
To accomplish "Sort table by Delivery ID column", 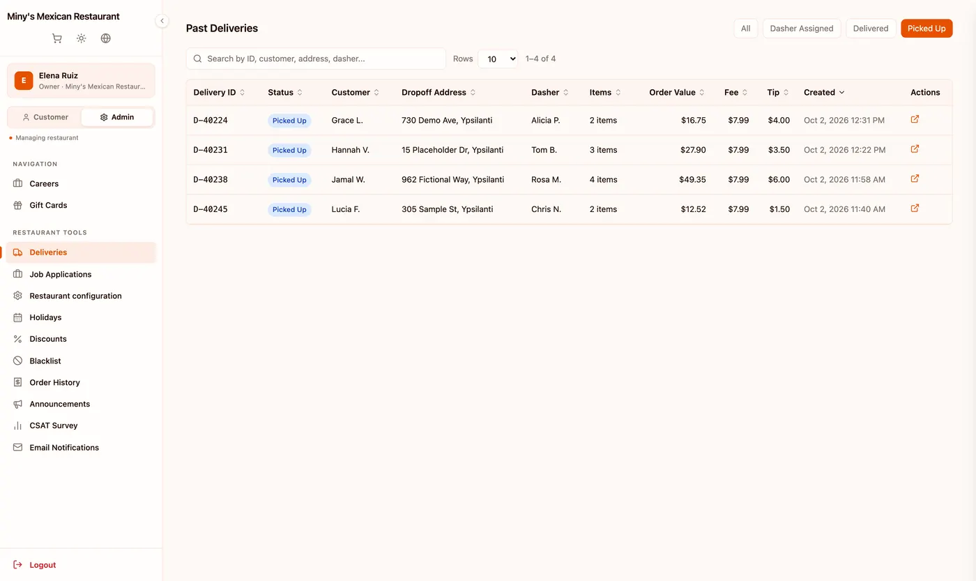I will point(219,92).
